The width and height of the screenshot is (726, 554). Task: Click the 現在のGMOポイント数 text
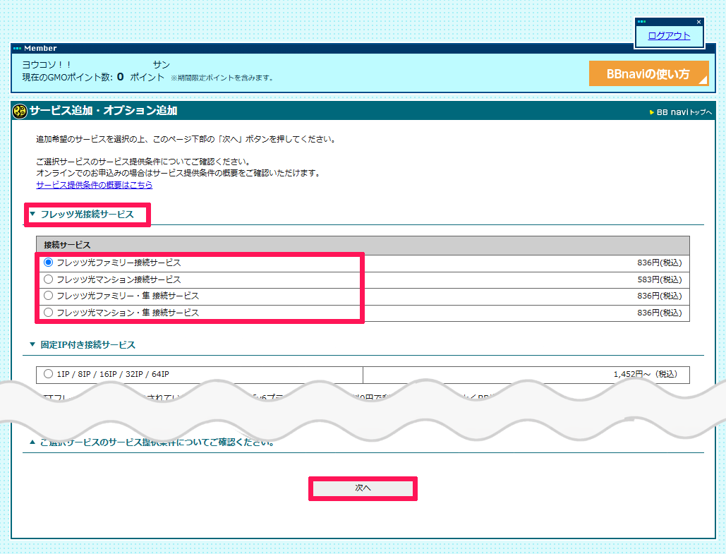(x=67, y=78)
